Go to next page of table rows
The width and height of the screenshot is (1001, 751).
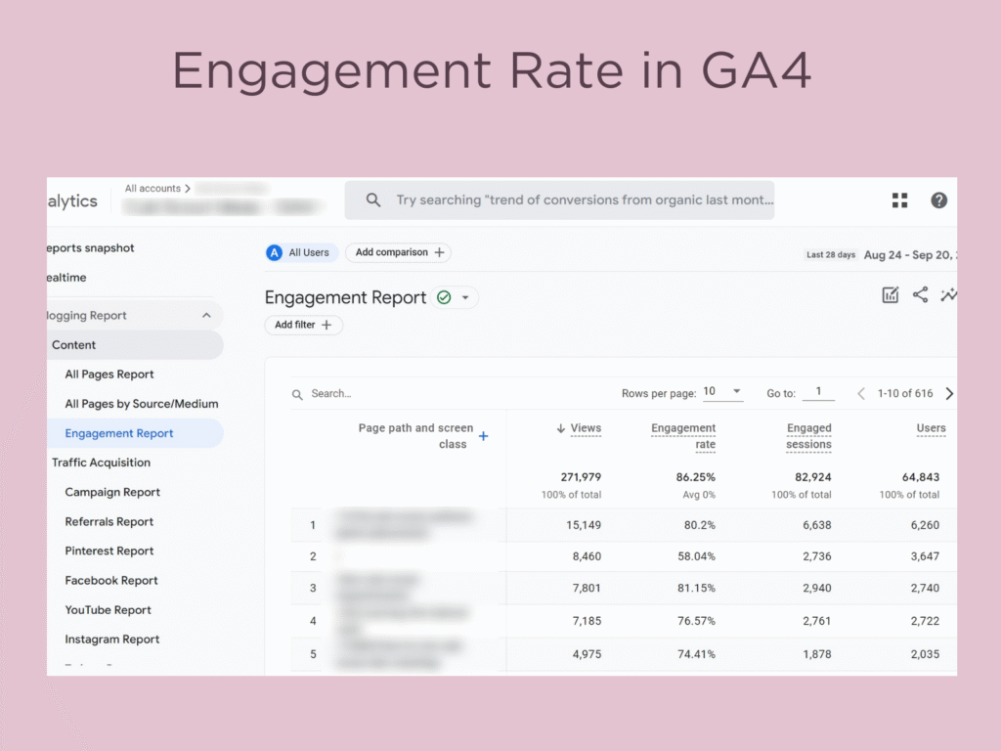click(x=948, y=394)
